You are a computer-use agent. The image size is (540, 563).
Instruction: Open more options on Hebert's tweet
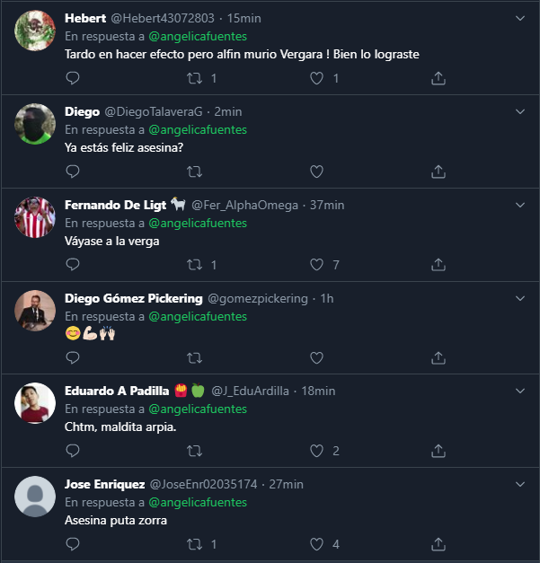tap(519, 18)
